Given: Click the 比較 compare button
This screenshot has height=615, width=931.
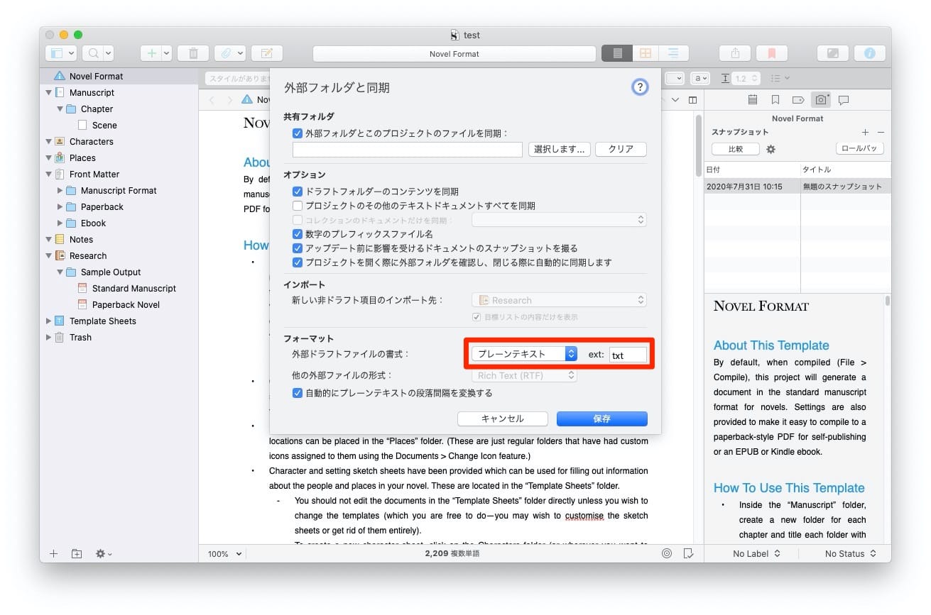Looking at the screenshot, I should point(735,149).
